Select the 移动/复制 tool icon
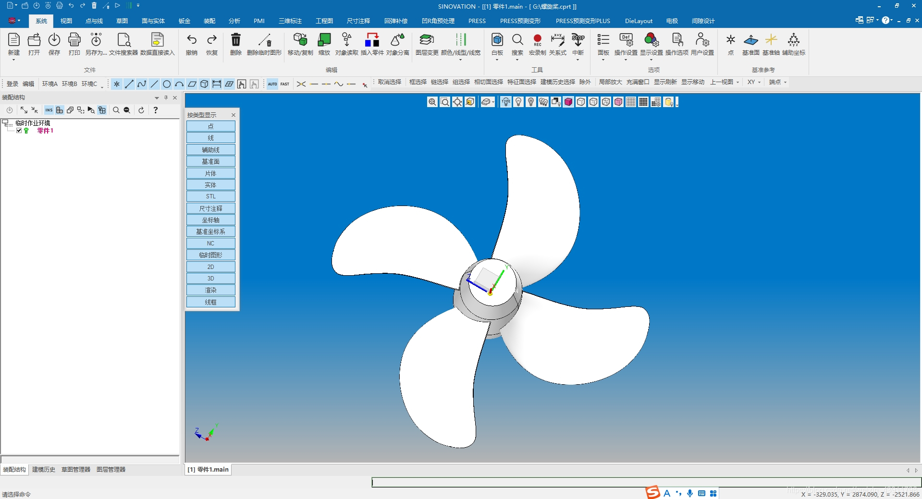 coord(300,40)
